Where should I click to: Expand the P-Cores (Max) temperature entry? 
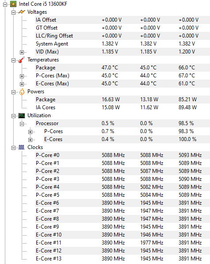22,76
